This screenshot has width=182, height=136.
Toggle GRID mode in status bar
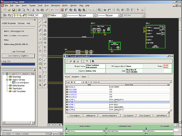pos(55,134)
